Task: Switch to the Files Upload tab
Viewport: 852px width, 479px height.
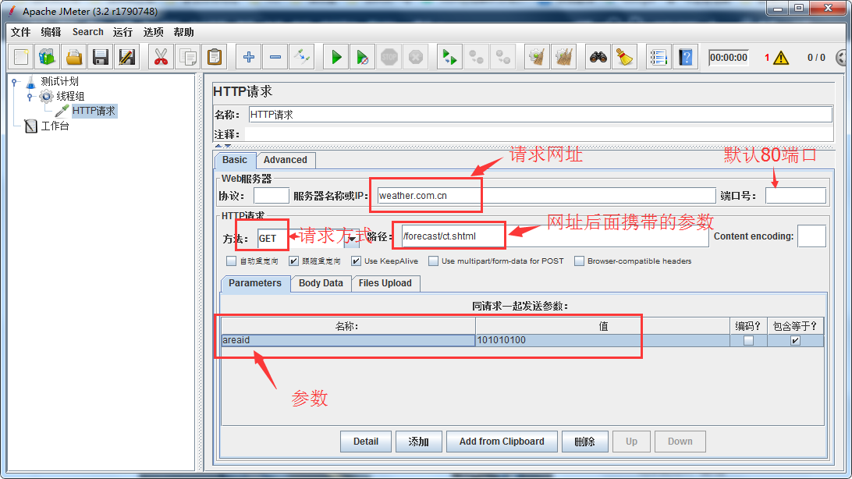Action: [385, 283]
